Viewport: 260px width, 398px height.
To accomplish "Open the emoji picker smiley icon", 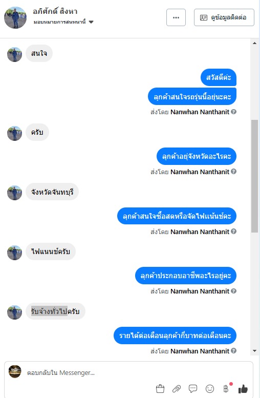I will pos(210,389).
